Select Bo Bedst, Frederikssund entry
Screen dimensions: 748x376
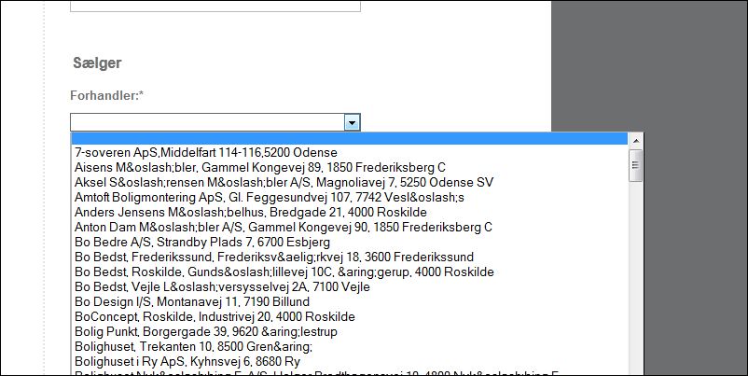pyautogui.click(x=274, y=257)
